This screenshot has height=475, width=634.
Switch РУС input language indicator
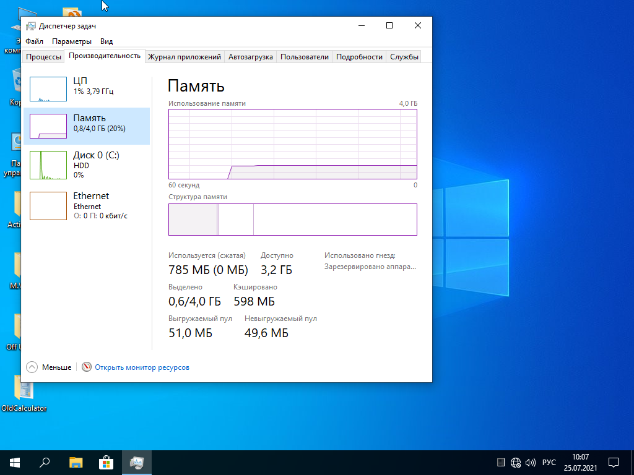pyautogui.click(x=549, y=463)
